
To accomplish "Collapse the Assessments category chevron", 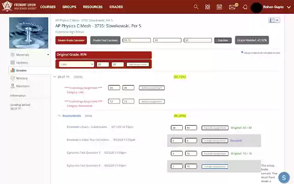I will coord(59,115).
